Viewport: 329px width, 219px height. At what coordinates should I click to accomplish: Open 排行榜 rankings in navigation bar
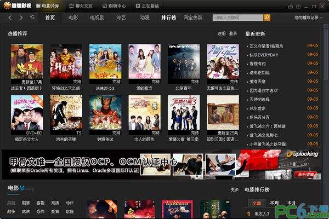[169, 18]
